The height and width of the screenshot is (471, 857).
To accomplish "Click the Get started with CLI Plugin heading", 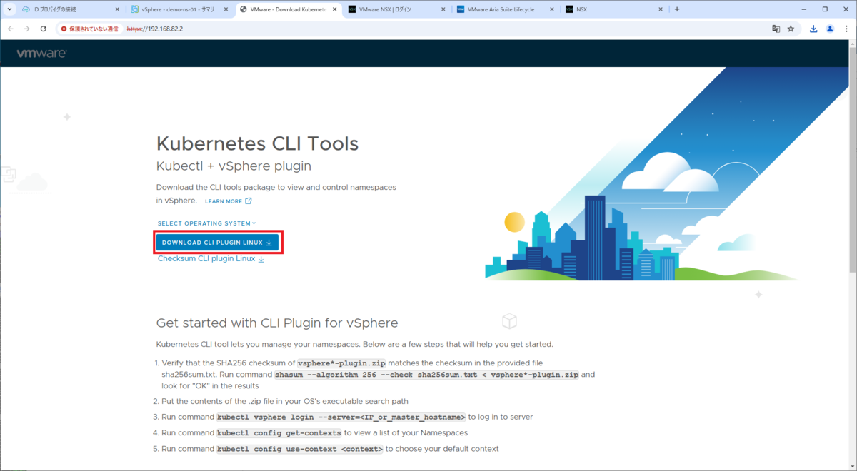I will pyautogui.click(x=277, y=323).
